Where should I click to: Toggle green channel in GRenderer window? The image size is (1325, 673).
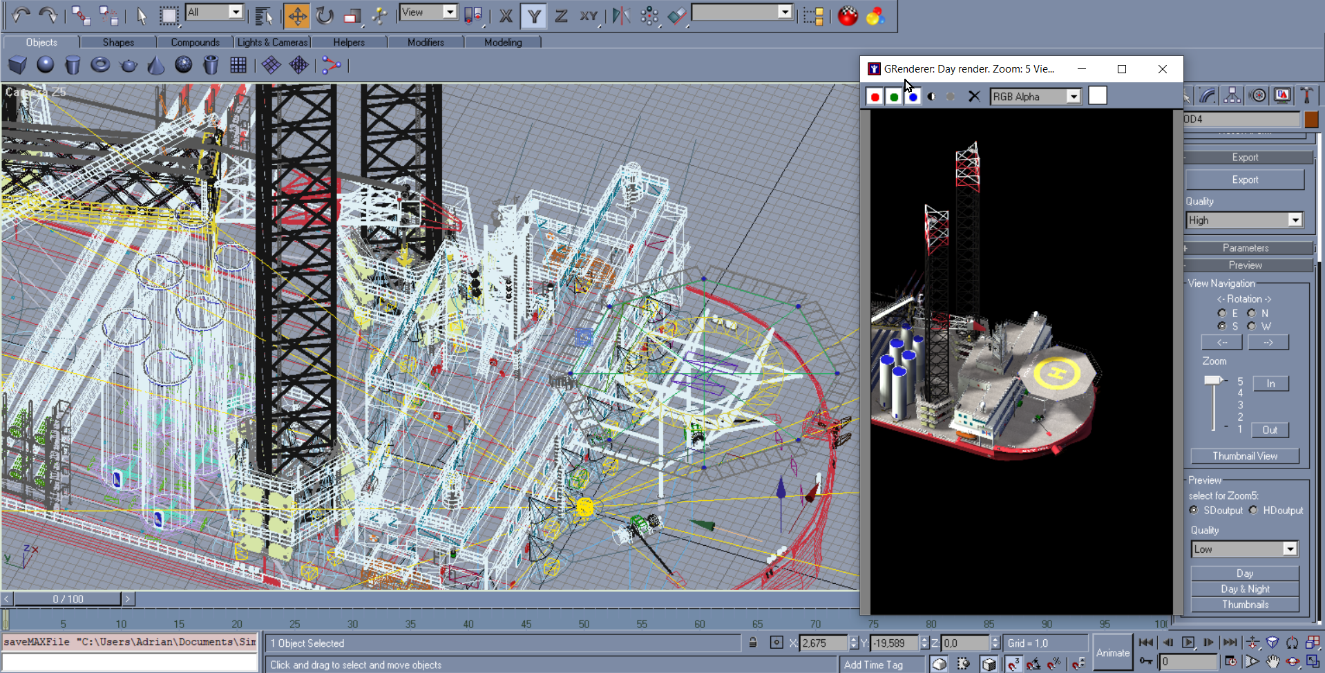pos(894,97)
